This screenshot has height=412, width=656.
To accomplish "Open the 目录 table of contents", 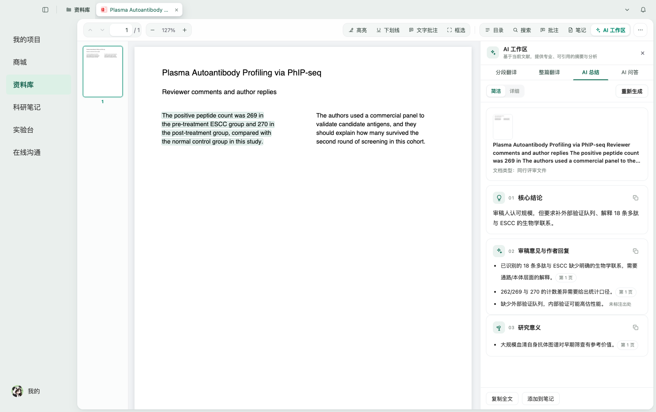I will click(494, 30).
